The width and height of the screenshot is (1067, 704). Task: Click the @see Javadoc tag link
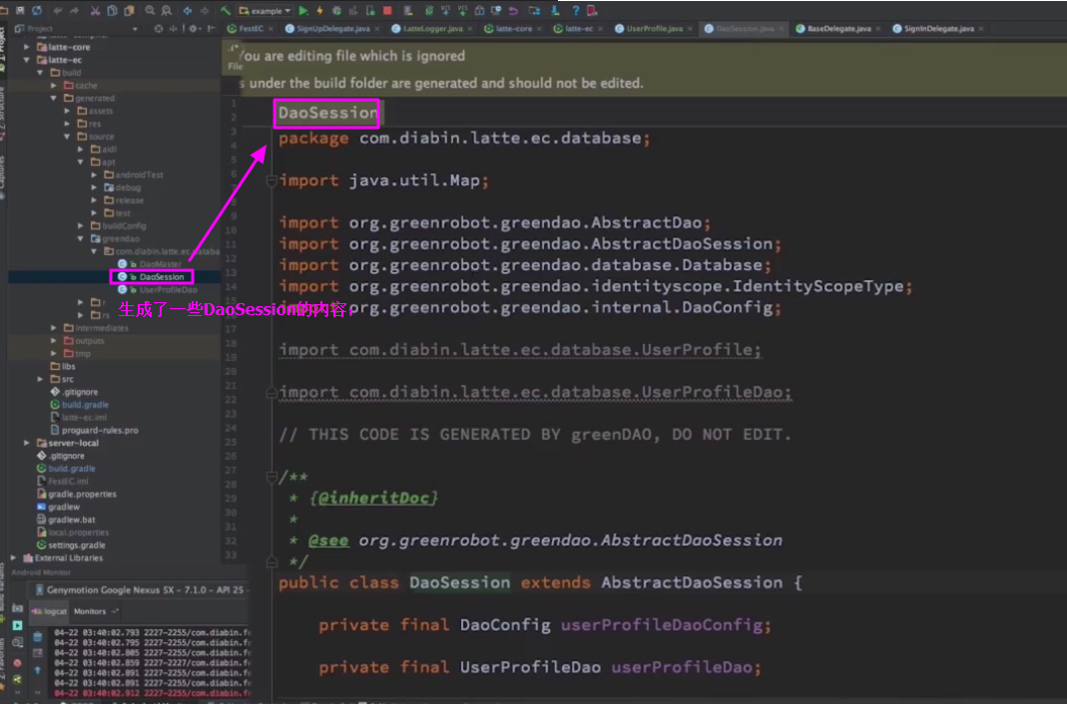pos(328,540)
